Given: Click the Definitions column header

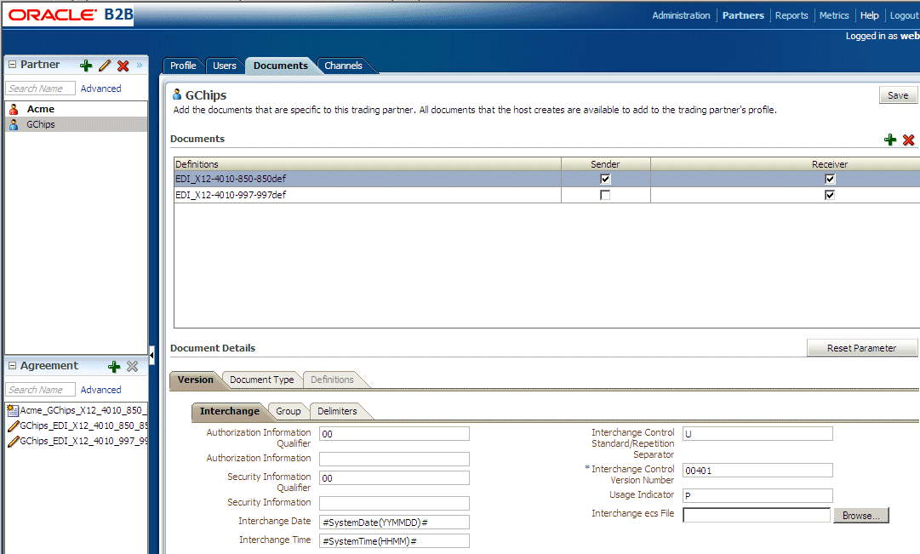Looking at the screenshot, I should pos(368,163).
